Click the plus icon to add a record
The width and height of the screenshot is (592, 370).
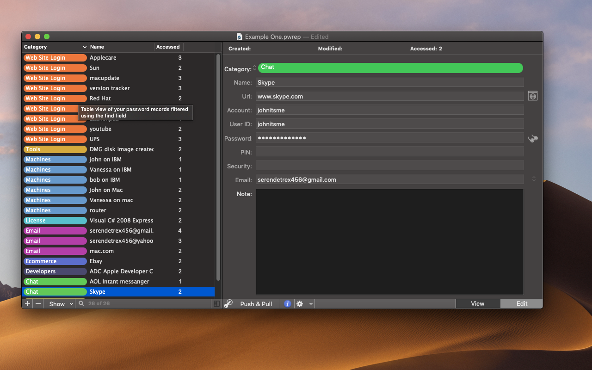pos(27,304)
